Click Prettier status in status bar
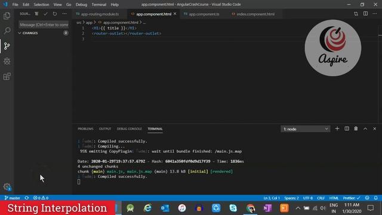The width and height of the screenshot is (382, 215). pos(352,198)
